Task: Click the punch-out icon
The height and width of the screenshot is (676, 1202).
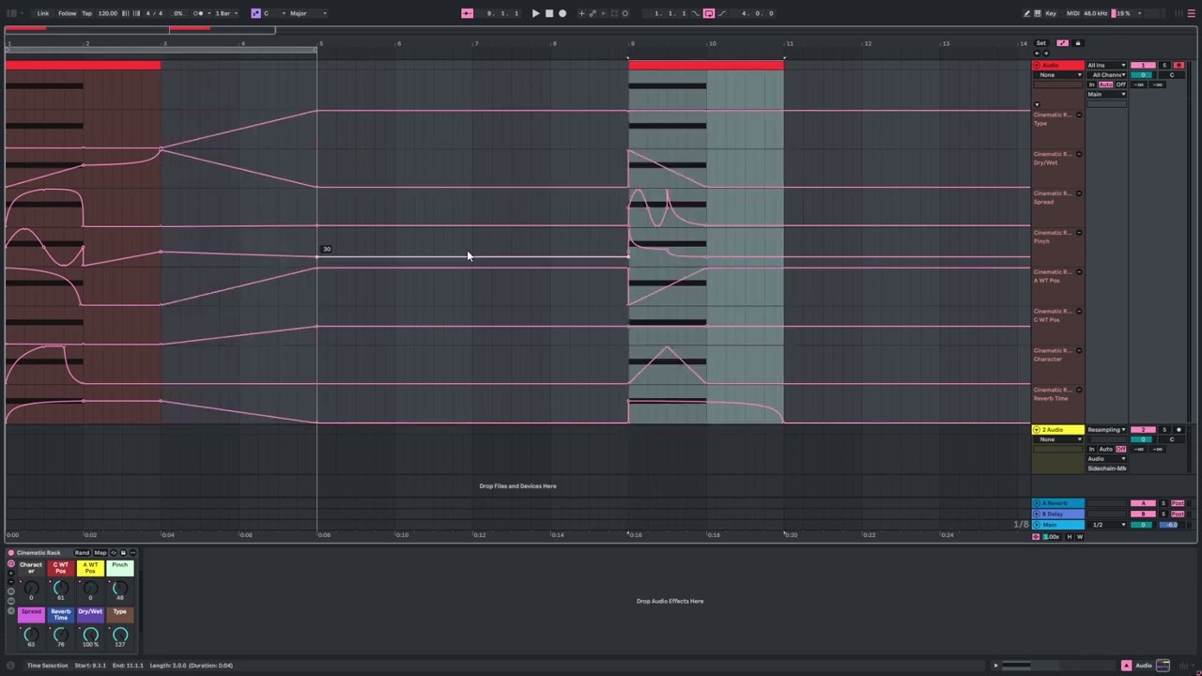Action: pyautogui.click(x=721, y=13)
